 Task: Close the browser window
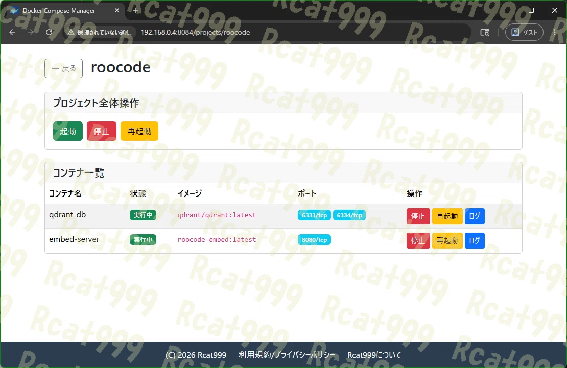click(555, 10)
